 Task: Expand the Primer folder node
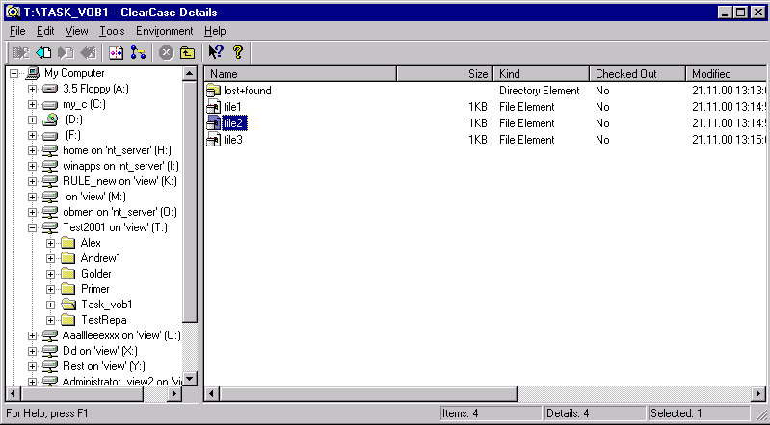click(x=50, y=289)
